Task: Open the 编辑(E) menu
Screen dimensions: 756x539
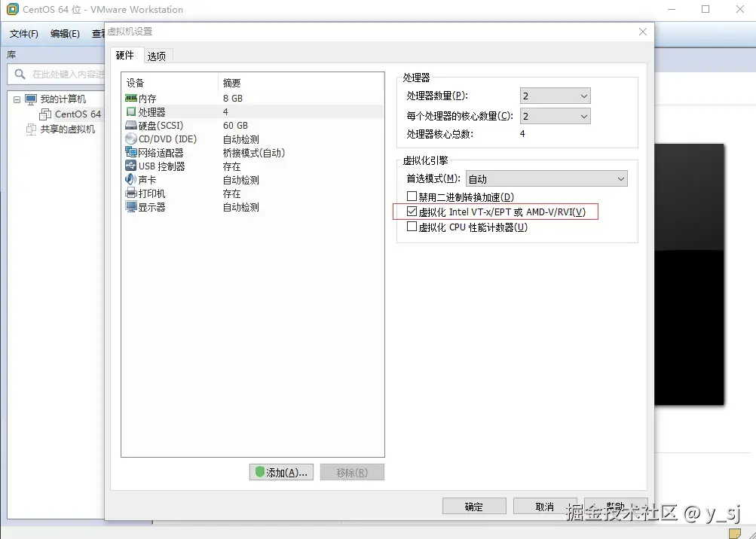Action: (65, 33)
